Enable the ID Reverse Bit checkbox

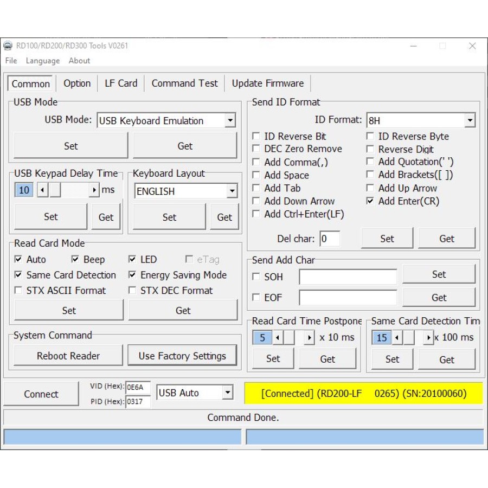[256, 136]
